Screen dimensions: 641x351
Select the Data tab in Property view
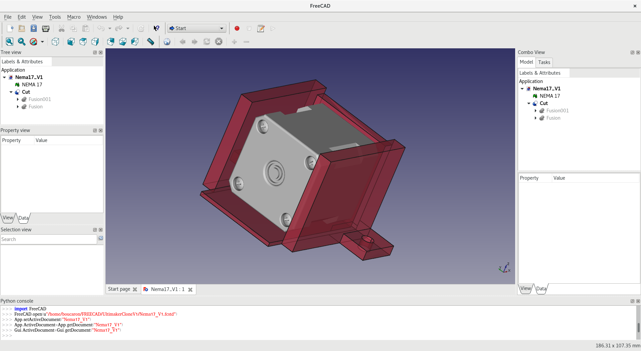23,218
